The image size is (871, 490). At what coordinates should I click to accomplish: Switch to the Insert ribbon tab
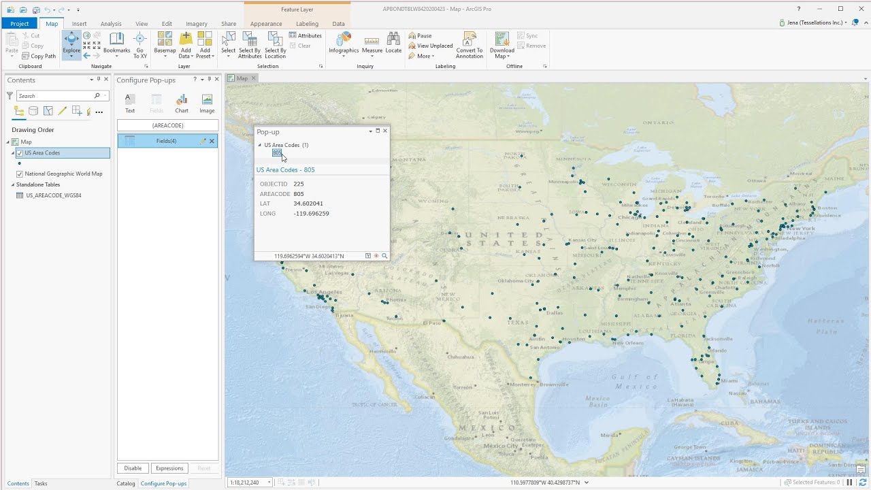pos(79,24)
